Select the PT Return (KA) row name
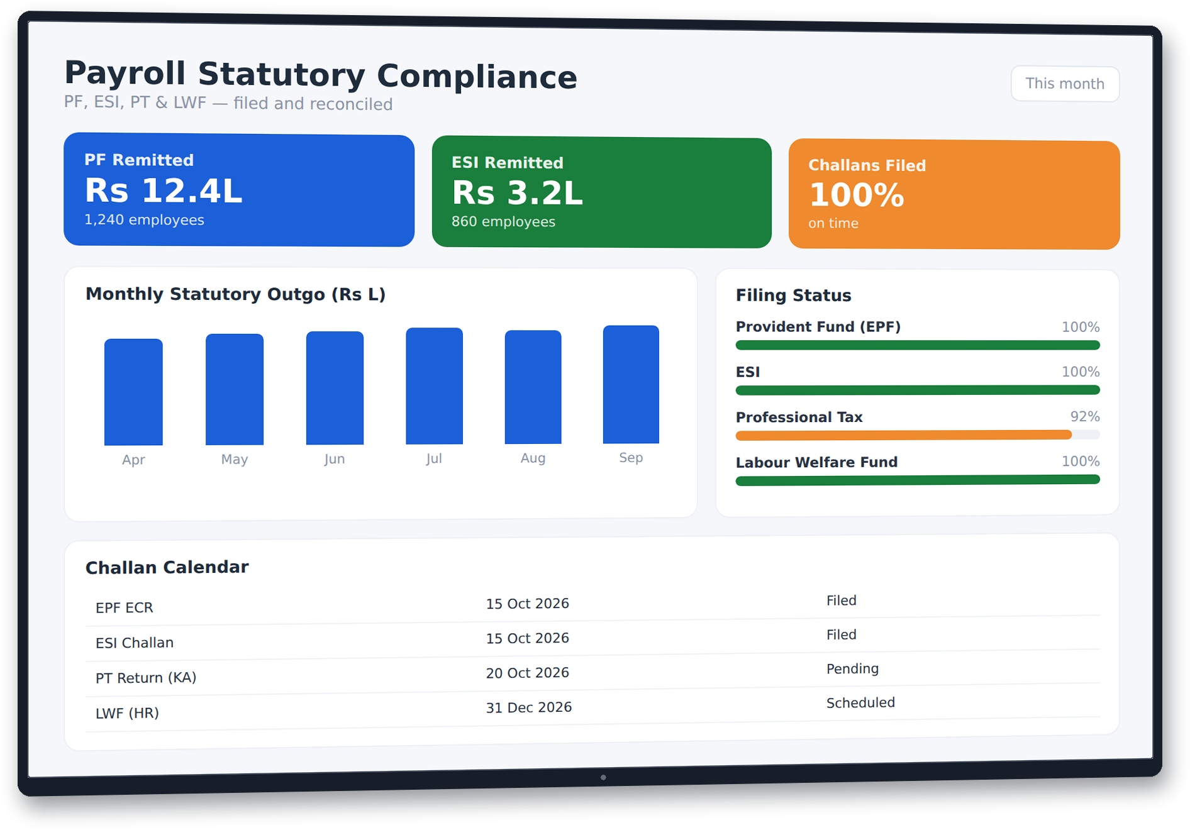Screen dimensions: 1190x830 pos(146,678)
